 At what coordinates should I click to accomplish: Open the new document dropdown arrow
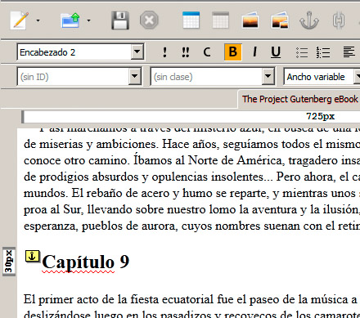point(38,20)
